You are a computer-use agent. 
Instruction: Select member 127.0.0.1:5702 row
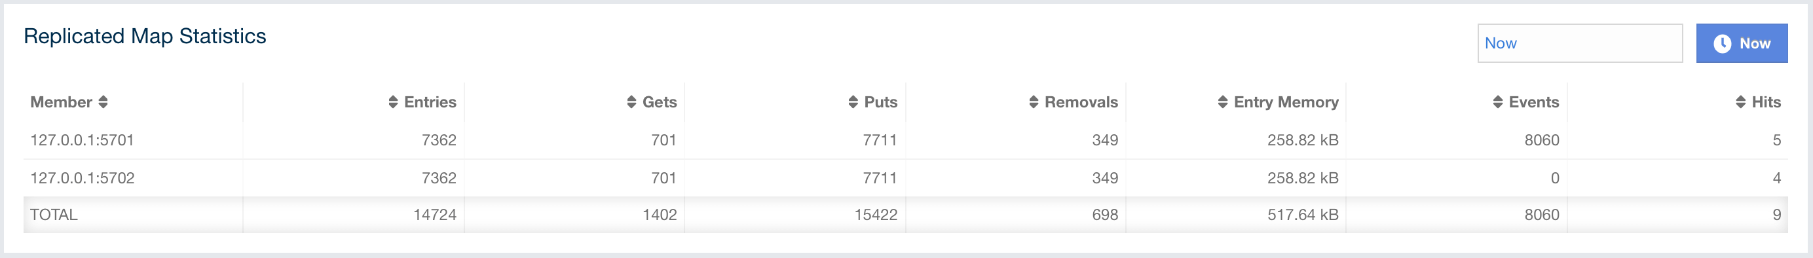pos(905,178)
